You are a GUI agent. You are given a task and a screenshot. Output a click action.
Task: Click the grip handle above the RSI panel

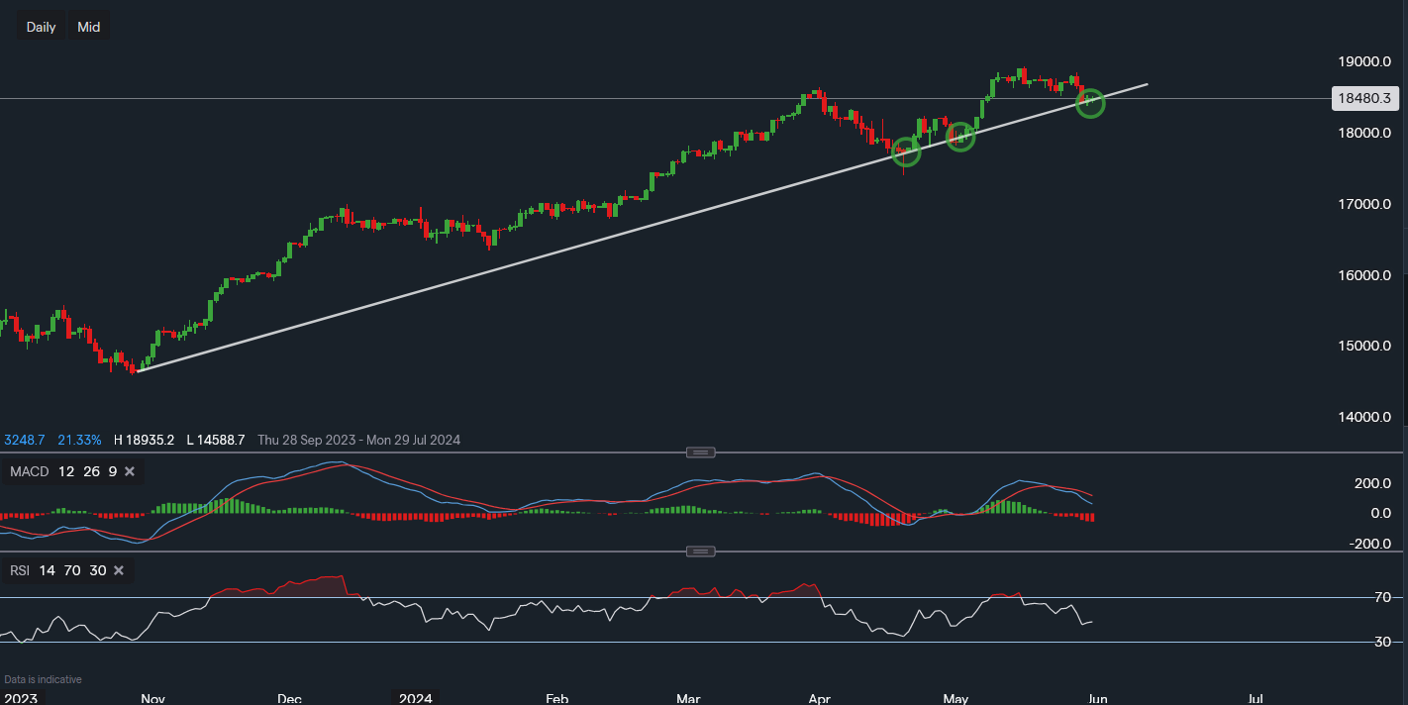[x=701, y=551]
